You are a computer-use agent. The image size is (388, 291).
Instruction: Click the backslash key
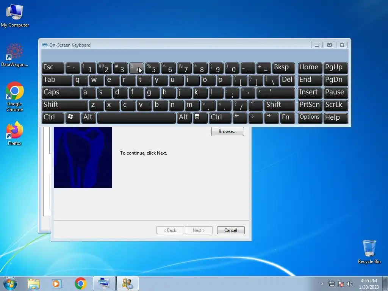272,80
